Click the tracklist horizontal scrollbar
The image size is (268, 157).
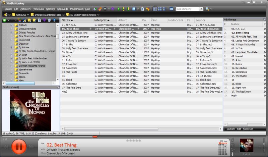[x=111, y=129]
